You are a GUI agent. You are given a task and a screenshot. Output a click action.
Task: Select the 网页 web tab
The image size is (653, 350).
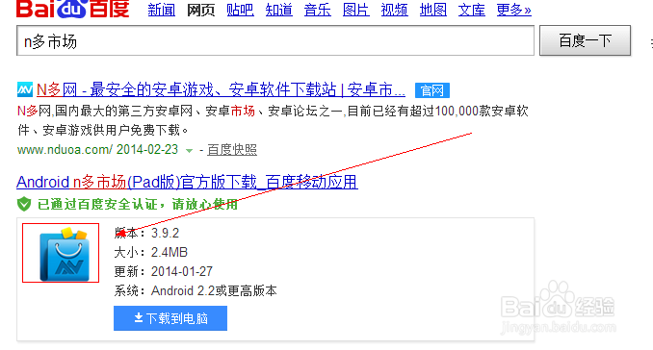(200, 10)
